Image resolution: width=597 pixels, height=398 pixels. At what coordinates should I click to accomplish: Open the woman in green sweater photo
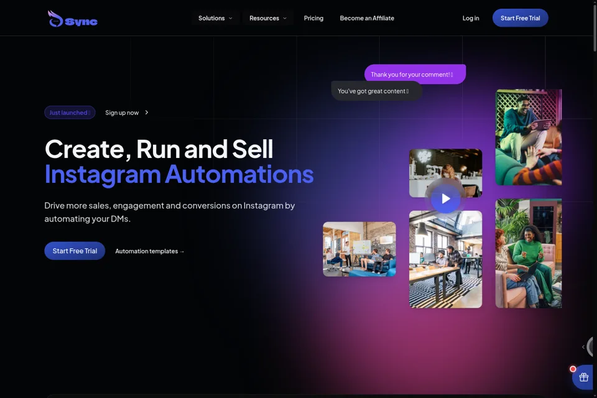pos(529,253)
